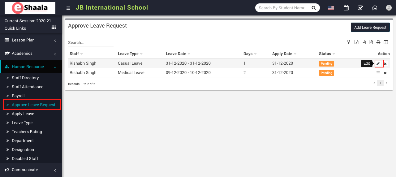
Task: Toggle column visibility for the table
Action: pyautogui.click(x=386, y=42)
